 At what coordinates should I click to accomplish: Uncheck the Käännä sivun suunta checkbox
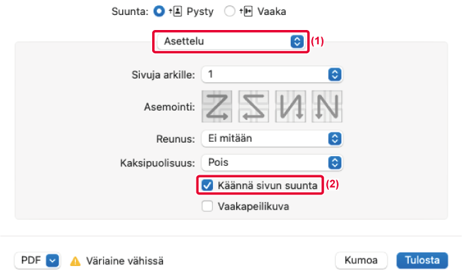click(207, 186)
